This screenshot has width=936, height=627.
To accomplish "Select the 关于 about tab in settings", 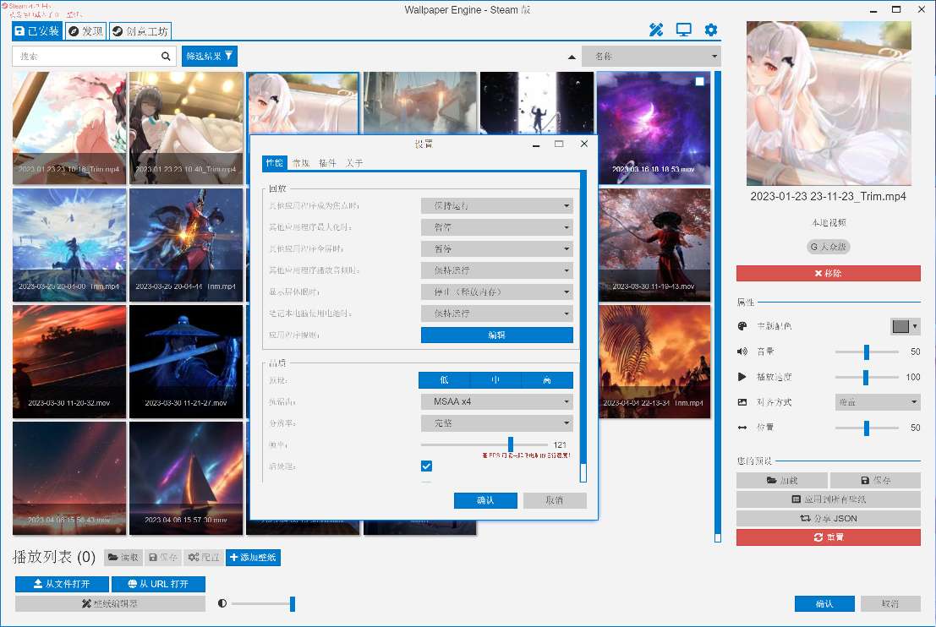I will pyautogui.click(x=354, y=163).
